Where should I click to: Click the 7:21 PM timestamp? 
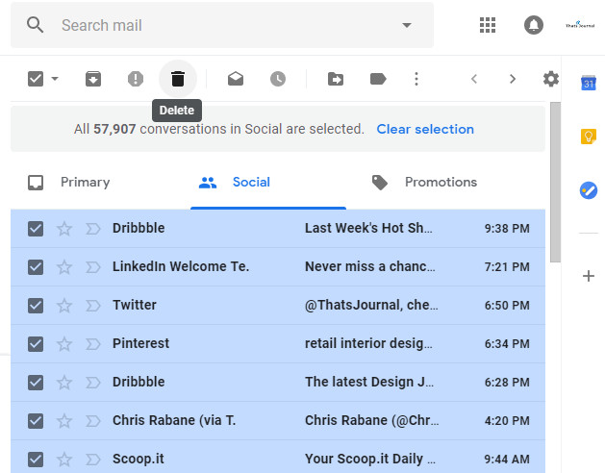pyautogui.click(x=507, y=266)
